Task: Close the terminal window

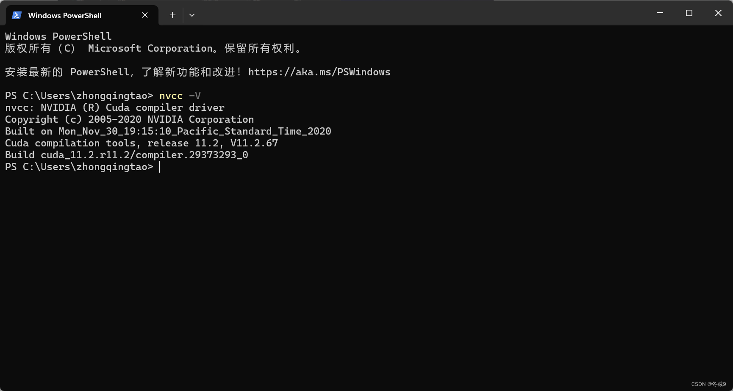Action: click(x=718, y=13)
